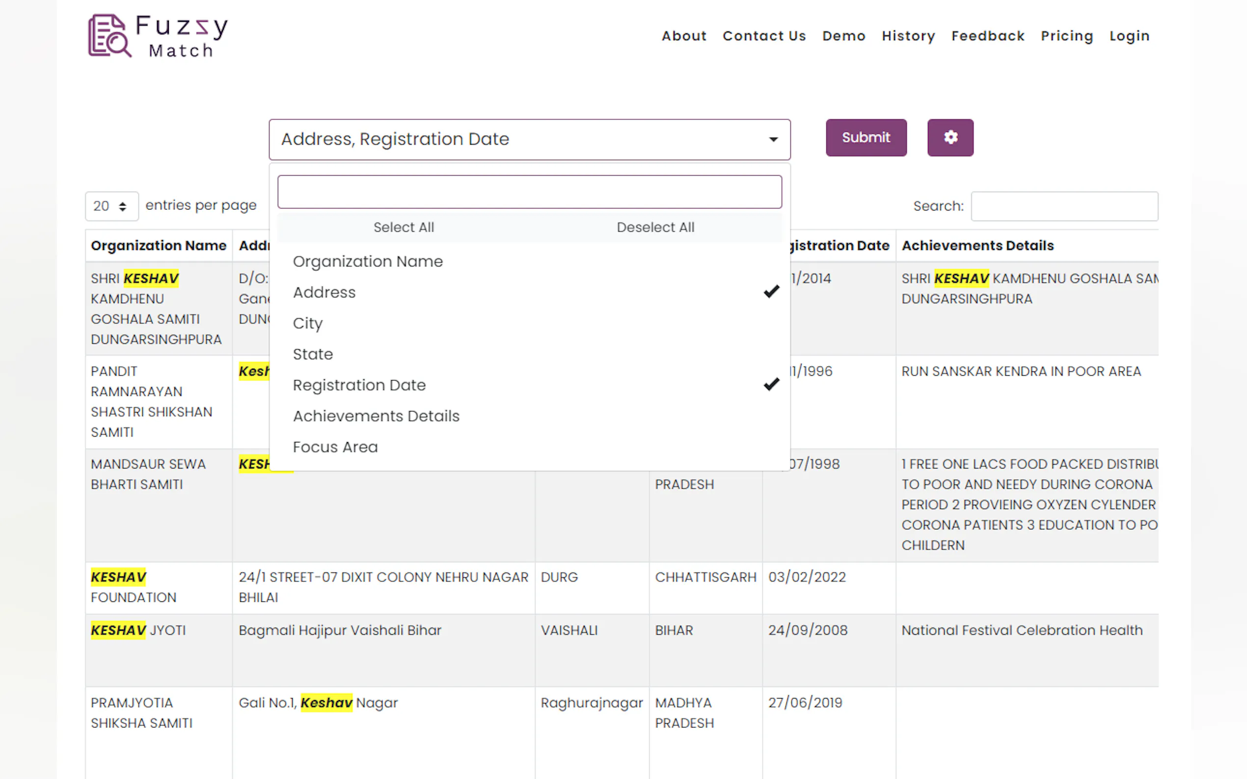Click Select All in the dropdown
The height and width of the screenshot is (779, 1247).
(x=403, y=227)
